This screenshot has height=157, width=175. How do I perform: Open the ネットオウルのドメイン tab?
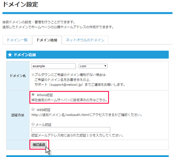point(85,40)
